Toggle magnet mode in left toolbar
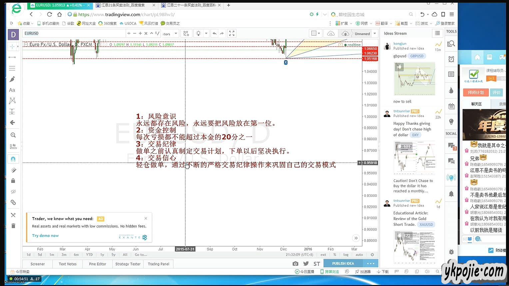The height and width of the screenshot is (286, 509). (x=13, y=159)
